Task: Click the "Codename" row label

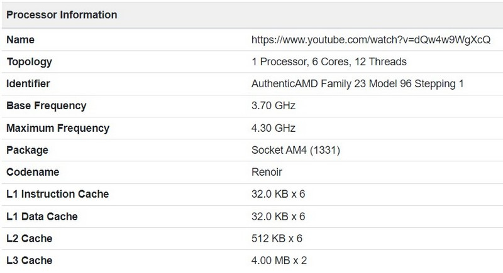Action: click(31, 172)
